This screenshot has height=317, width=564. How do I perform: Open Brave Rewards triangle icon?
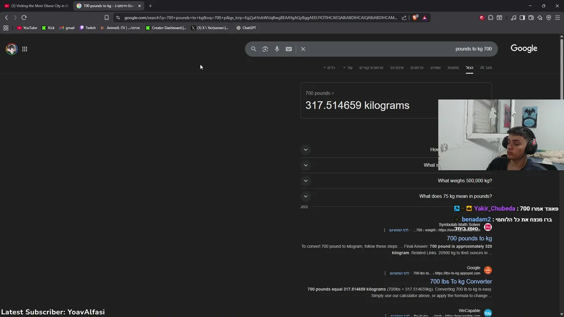424,18
